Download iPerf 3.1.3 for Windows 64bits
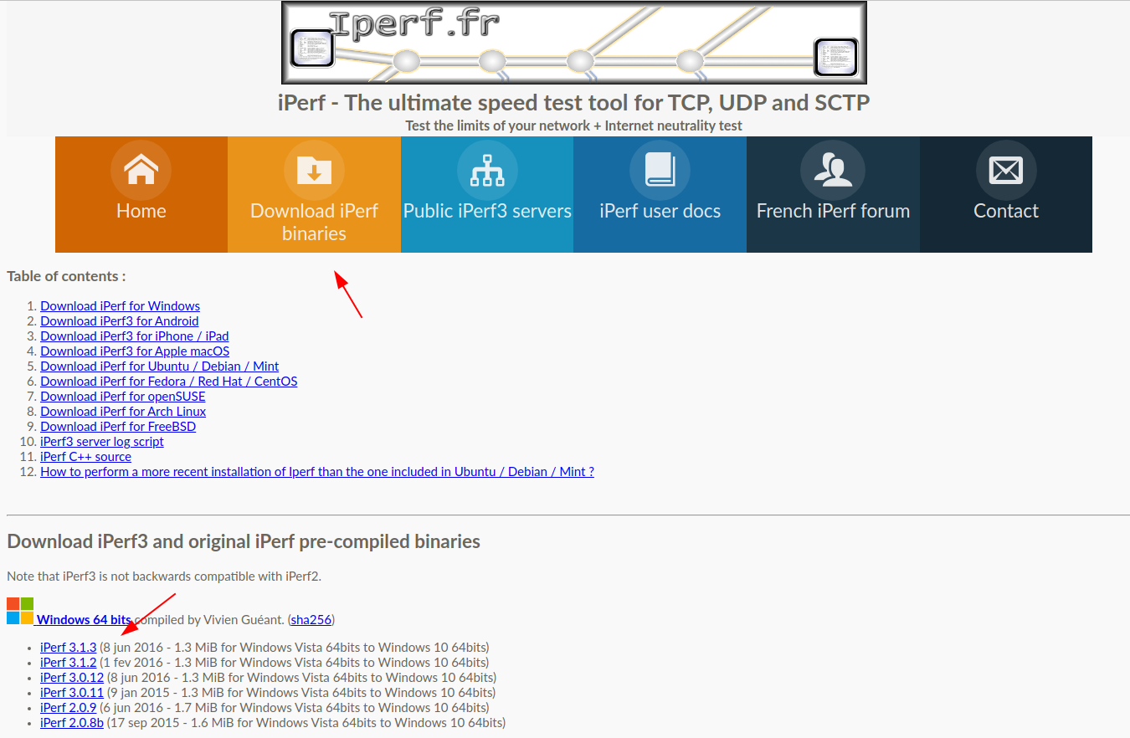The width and height of the screenshot is (1130, 738). [x=68, y=648]
